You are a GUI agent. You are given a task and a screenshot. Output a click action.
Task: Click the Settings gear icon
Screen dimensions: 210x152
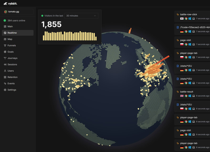point(5,90)
